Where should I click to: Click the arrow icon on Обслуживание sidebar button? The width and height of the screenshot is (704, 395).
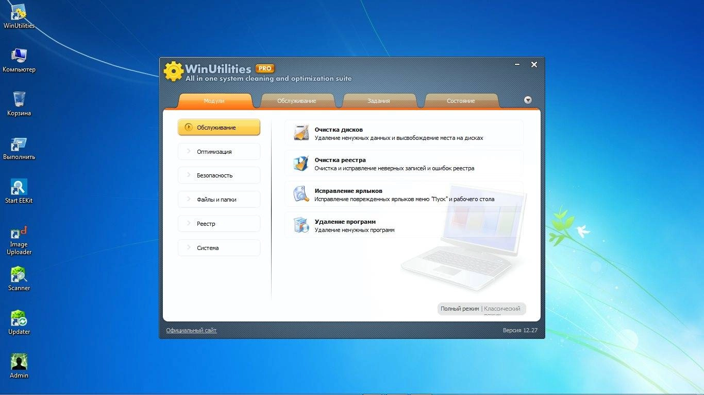point(189,127)
